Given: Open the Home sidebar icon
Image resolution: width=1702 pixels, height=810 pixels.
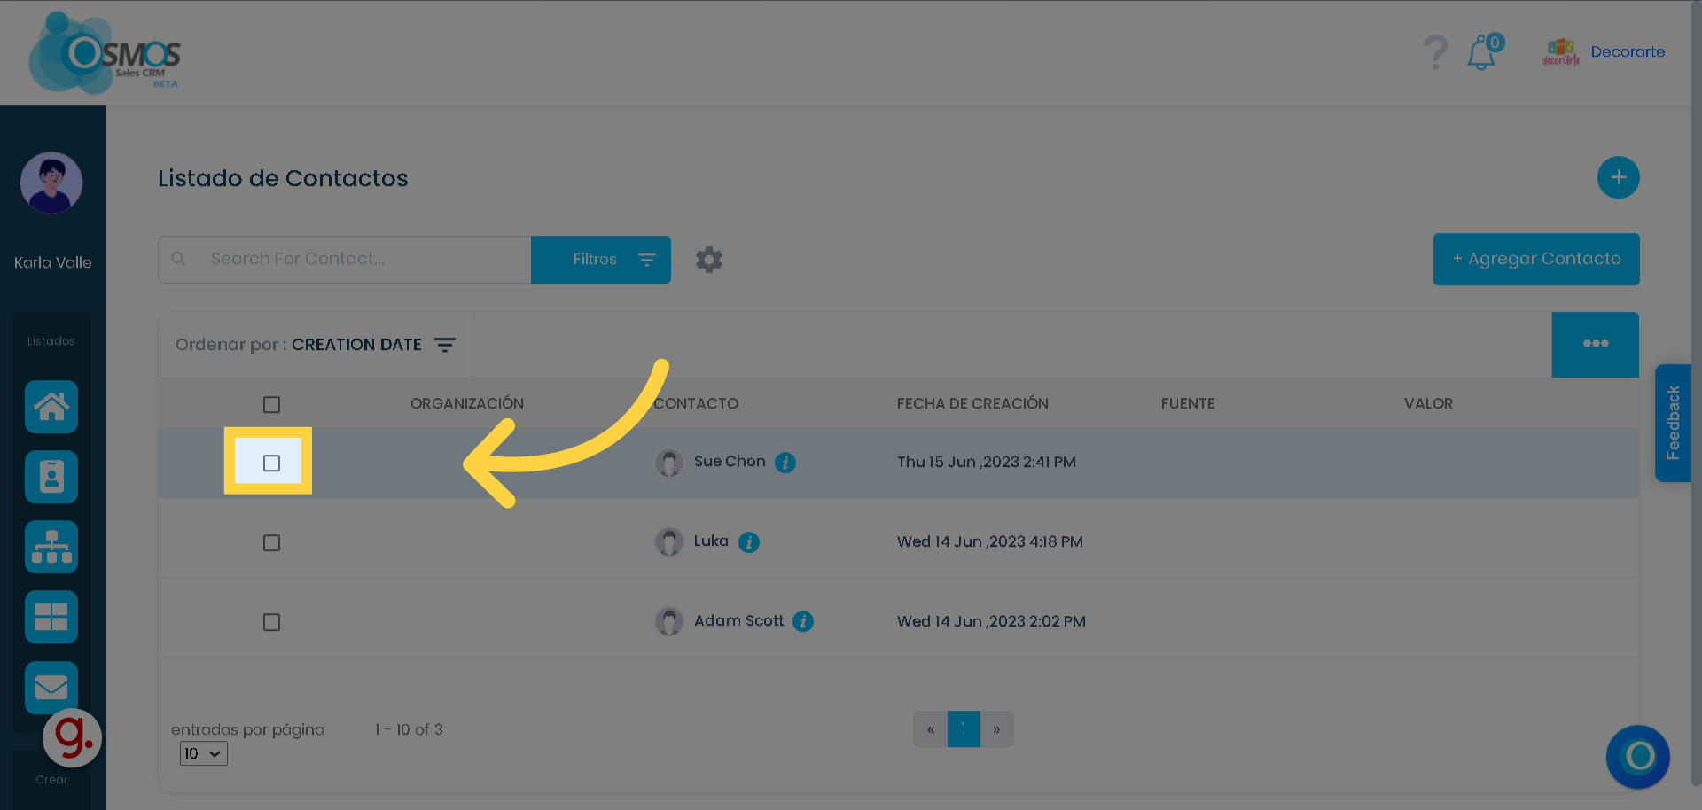Looking at the screenshot, I should 51,407.
